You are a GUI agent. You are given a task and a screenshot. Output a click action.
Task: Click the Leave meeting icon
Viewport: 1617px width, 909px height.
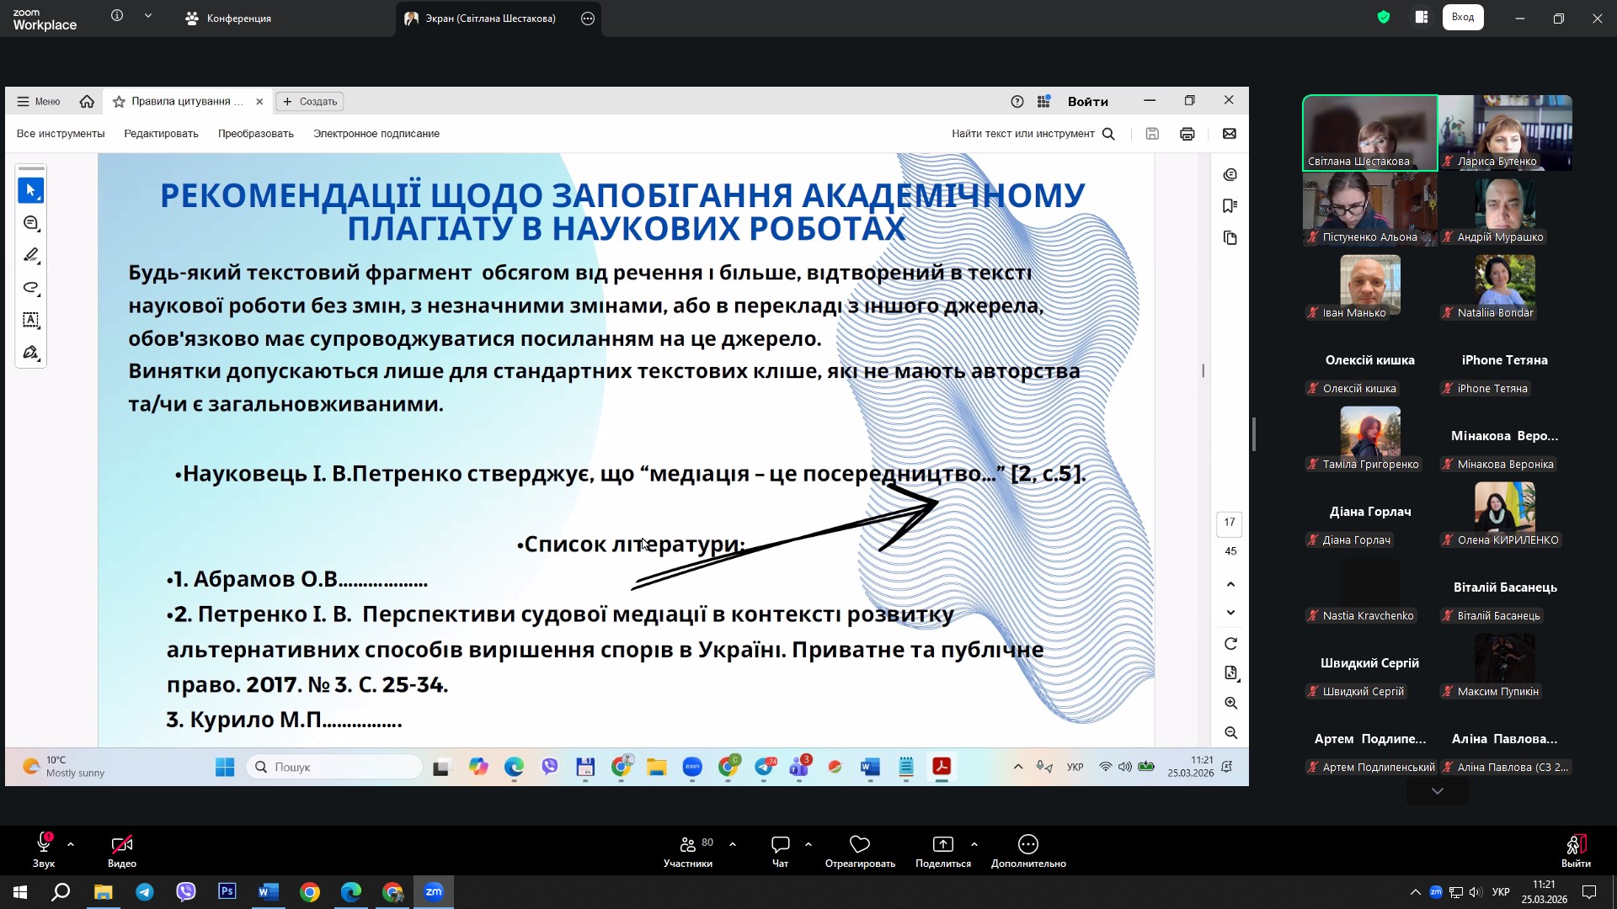[x=1575, y=844]
